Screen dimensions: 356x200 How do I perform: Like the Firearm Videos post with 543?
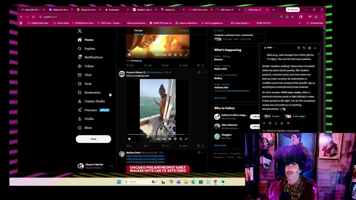[x=165, y=146]
